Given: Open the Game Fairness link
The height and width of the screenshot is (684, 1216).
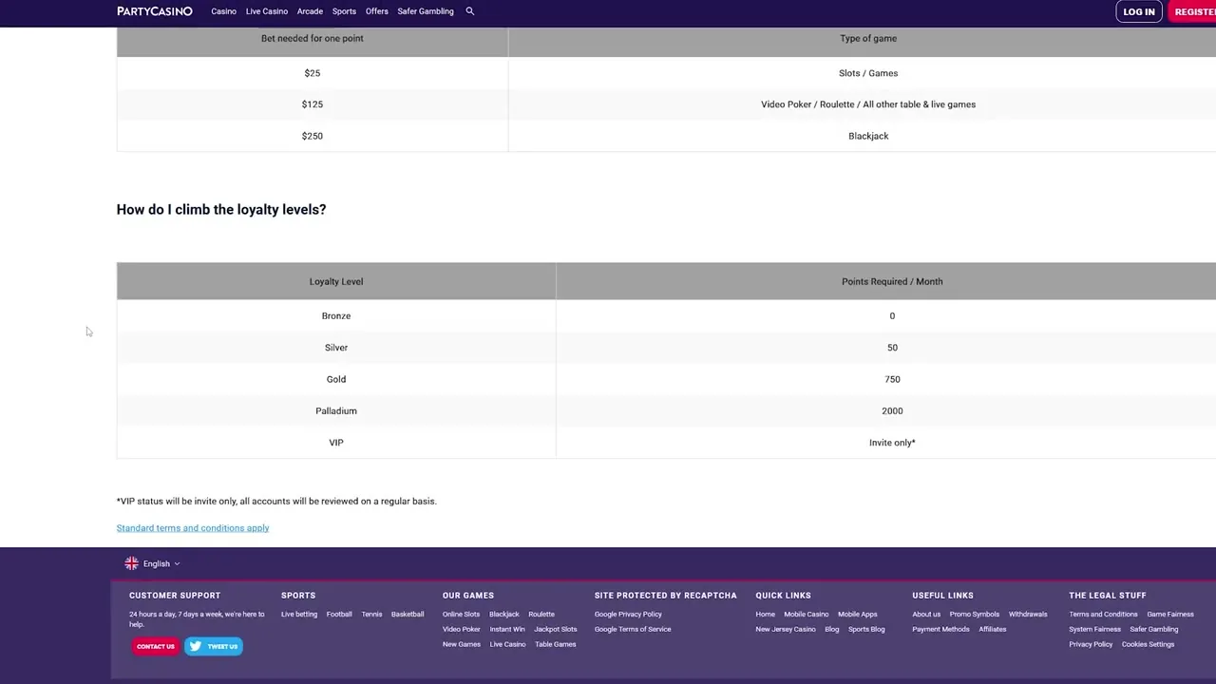Looking at the screenshot, I should (1170, 614).
